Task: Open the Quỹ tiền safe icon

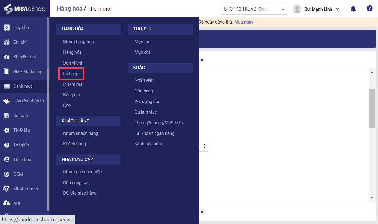Action: click(6, 28)
